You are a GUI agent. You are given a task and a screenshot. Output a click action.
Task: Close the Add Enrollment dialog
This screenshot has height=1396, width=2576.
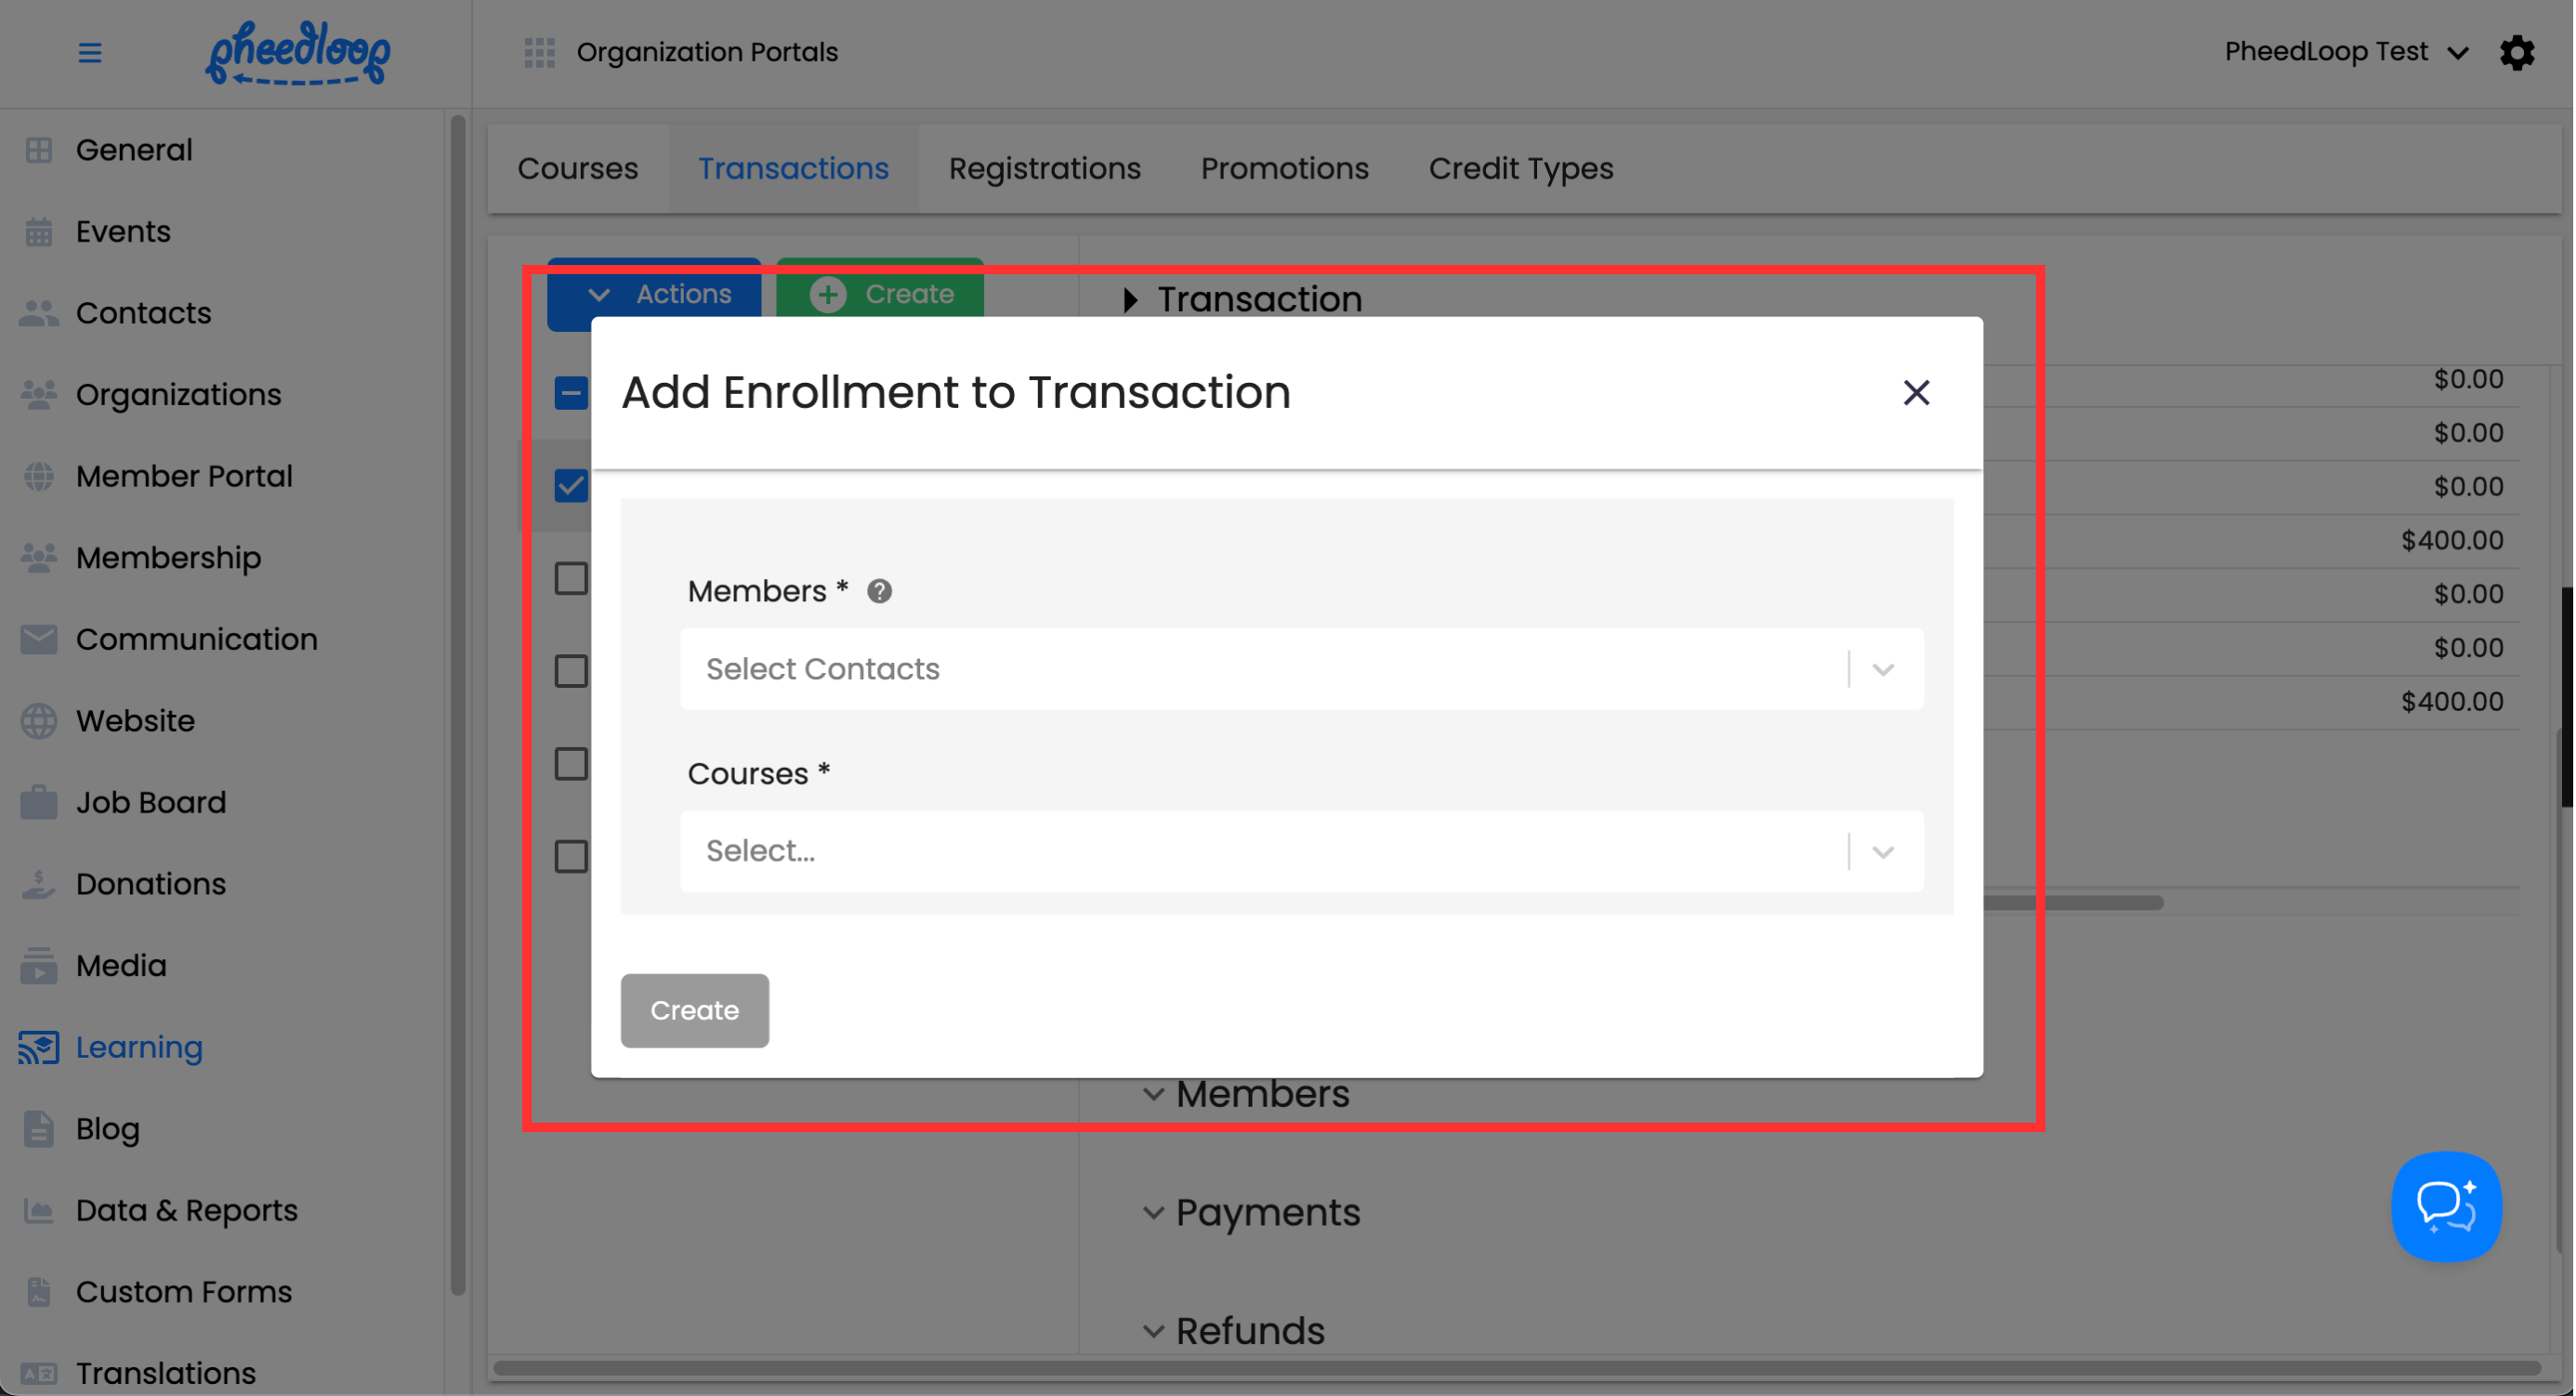pos(1915,392)
